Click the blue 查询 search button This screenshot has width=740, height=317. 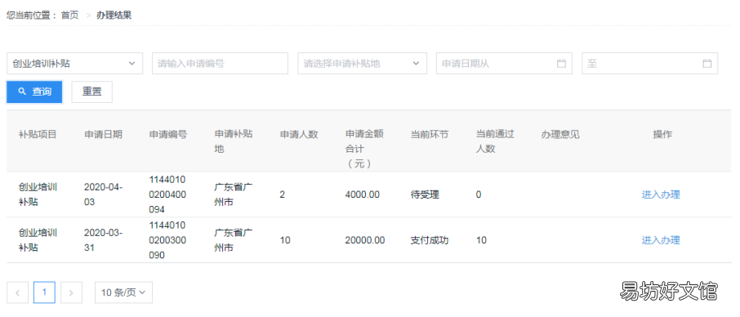[34, 92]
